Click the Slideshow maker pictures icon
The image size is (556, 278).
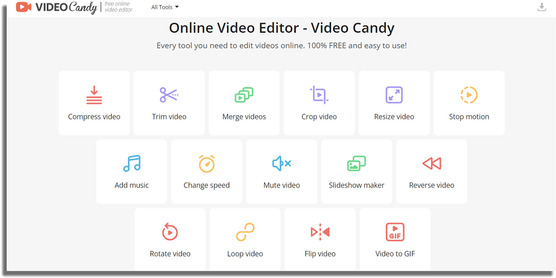(356, 163)
